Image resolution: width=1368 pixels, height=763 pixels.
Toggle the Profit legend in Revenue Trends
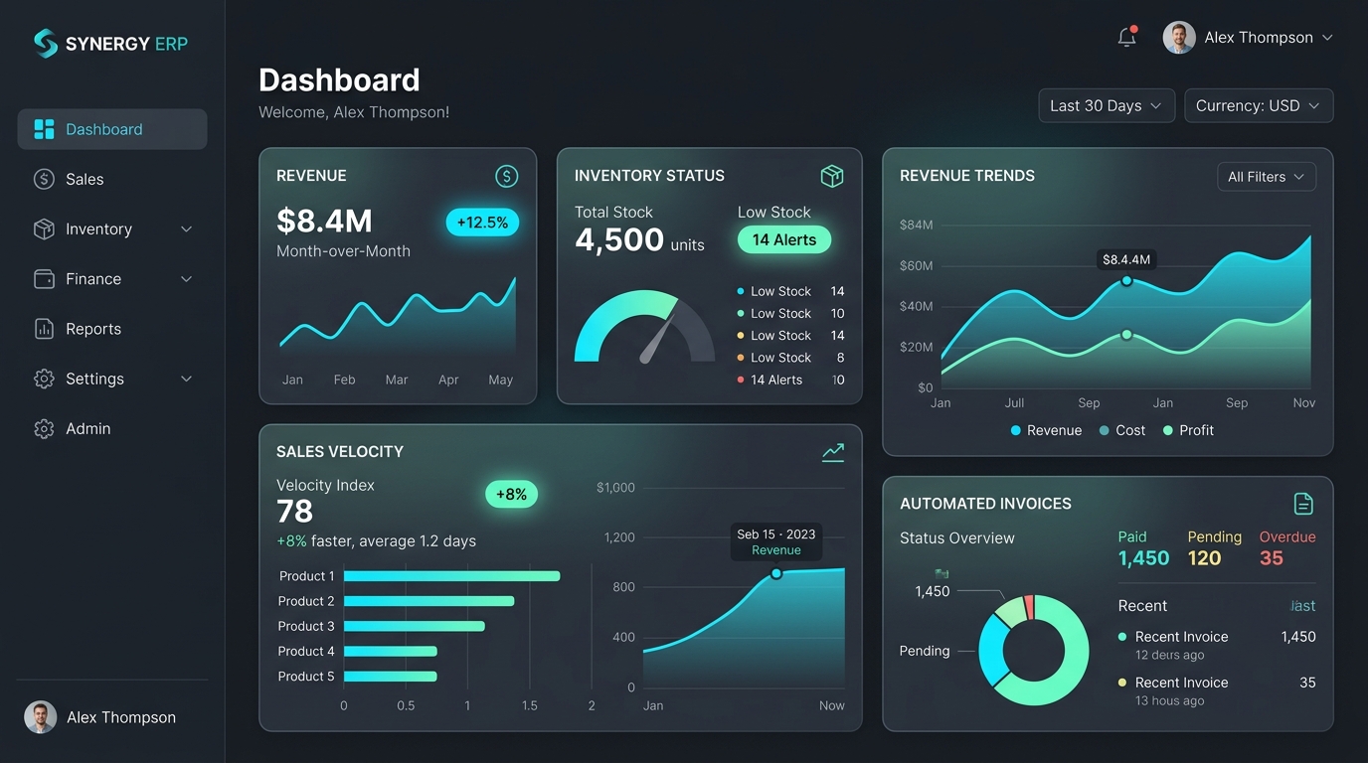[1188, 430]
